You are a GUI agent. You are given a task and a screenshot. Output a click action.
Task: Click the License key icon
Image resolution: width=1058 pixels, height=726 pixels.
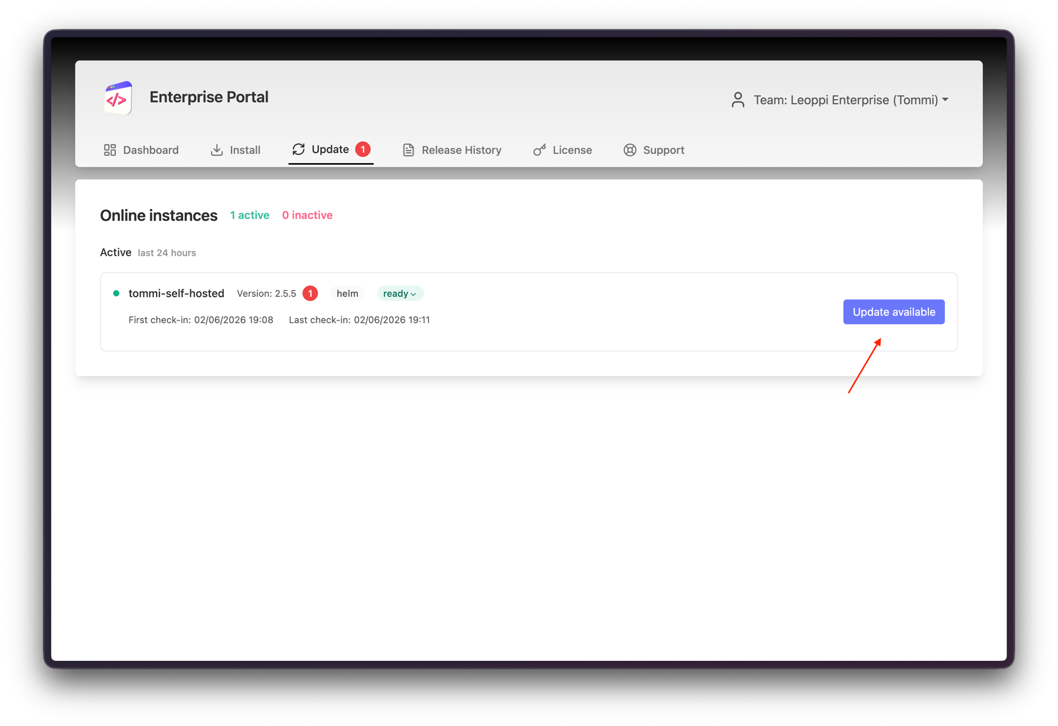point(540,150)
